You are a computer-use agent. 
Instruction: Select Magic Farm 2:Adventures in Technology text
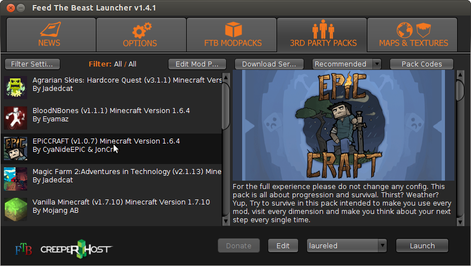127,172
